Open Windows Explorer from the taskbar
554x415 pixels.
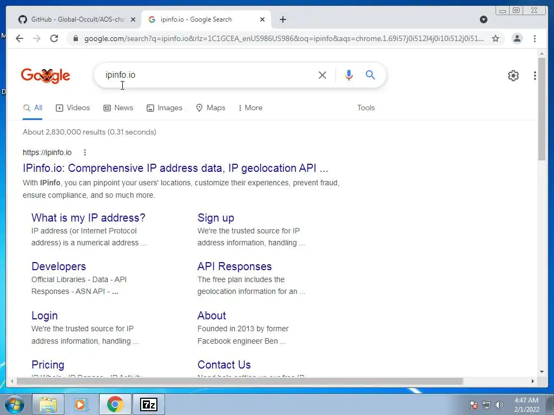pos(48,404)
